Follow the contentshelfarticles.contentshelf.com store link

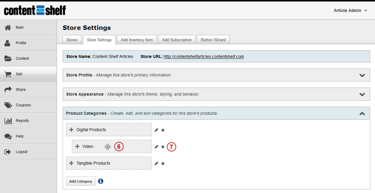click(x=204, y=56)
